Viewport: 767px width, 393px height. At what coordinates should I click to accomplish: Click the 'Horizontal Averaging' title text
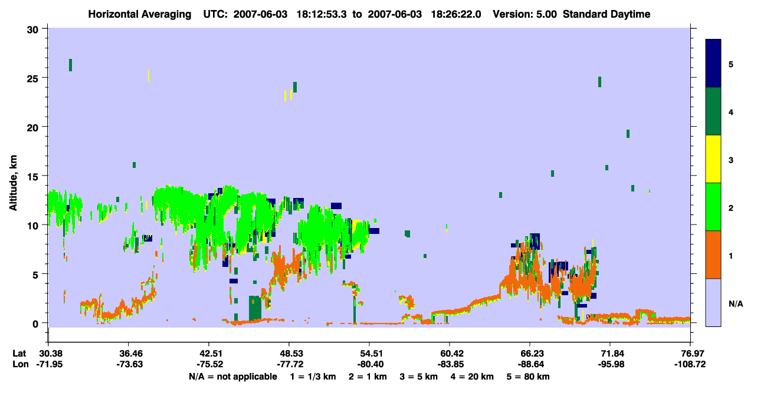click(x=140, y=14)
